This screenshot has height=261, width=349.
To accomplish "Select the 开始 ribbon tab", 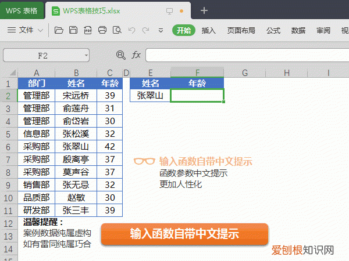I will click(x=184, y=30).
